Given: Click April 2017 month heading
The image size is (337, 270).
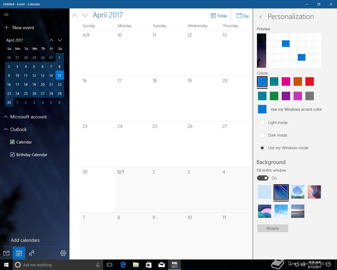Looking at the screenshot, I should 108,15.
